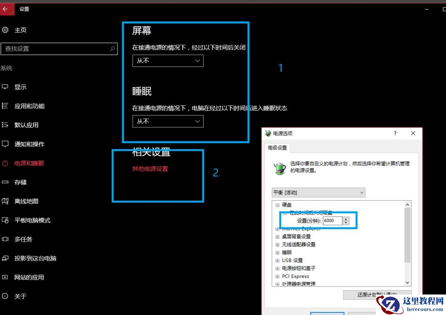Open 显示 settings via its monitor icon

click(6, 87)
